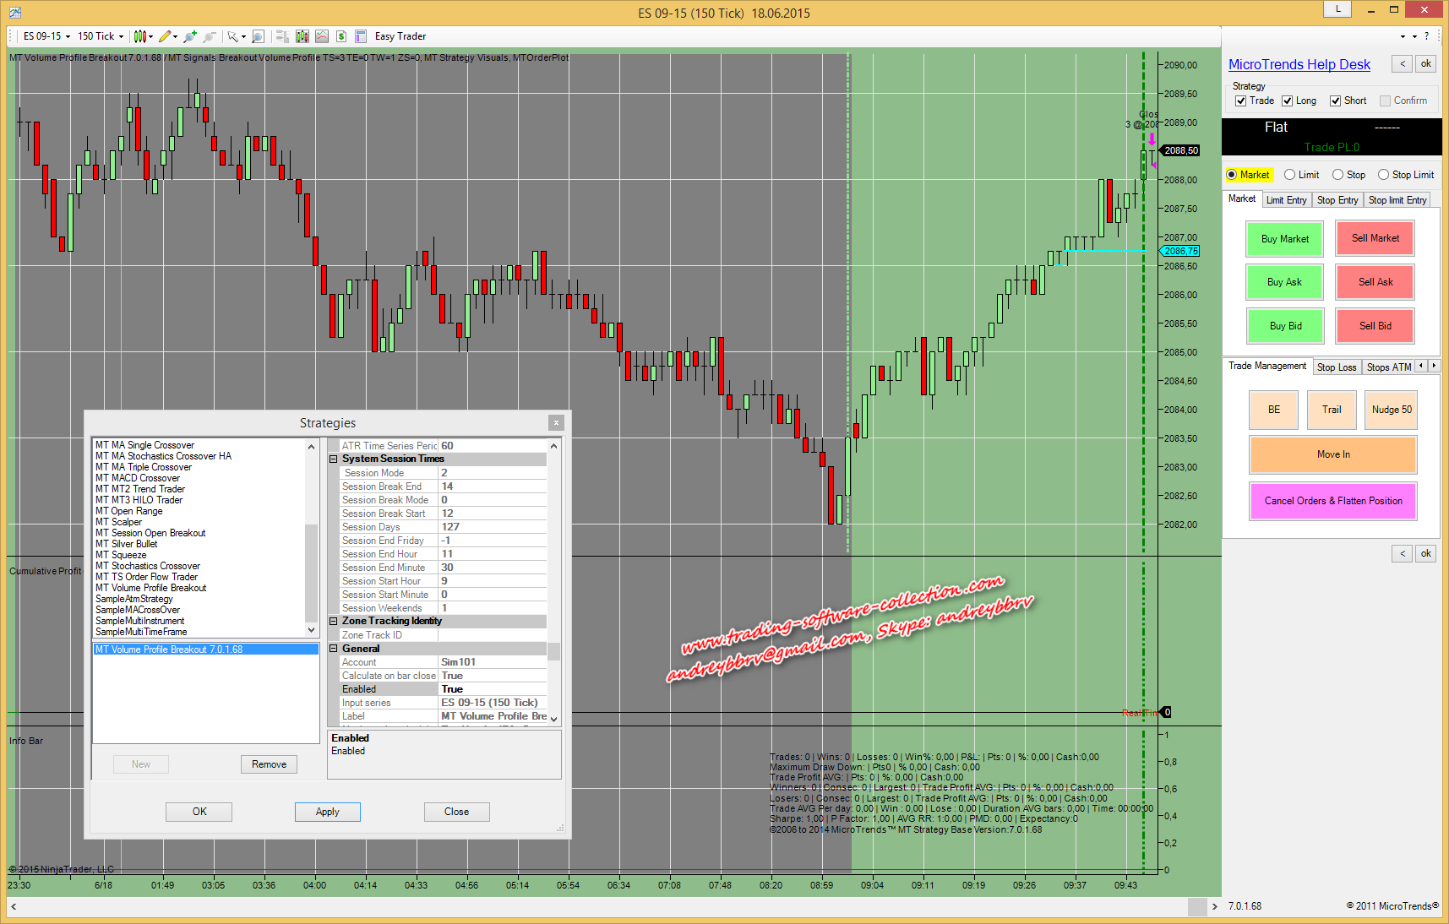
Task: Open the 150 Tick interval dropdown
Action: pos(101,36)
